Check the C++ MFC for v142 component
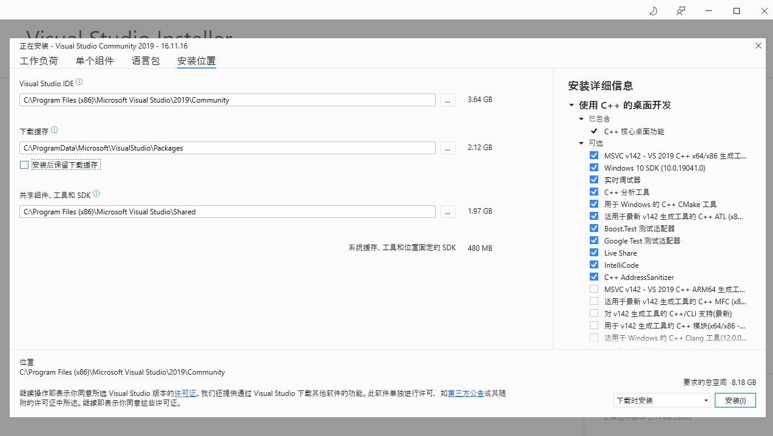This screenshot has height=436, width=773. click(x=594, y=301)
